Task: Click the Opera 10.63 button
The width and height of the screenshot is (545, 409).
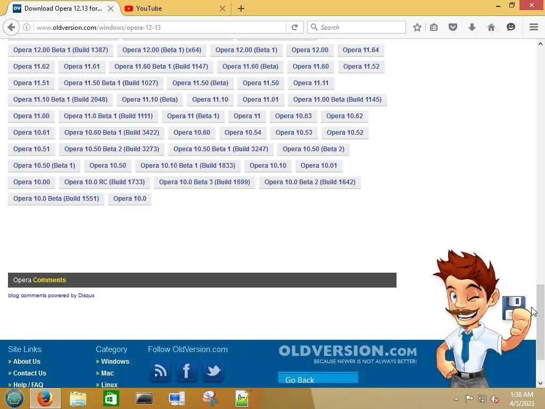Action: pyautogui.click(x=294, y=116)
